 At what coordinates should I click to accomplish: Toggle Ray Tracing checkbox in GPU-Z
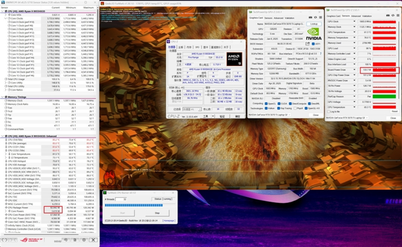pos(278,108)
